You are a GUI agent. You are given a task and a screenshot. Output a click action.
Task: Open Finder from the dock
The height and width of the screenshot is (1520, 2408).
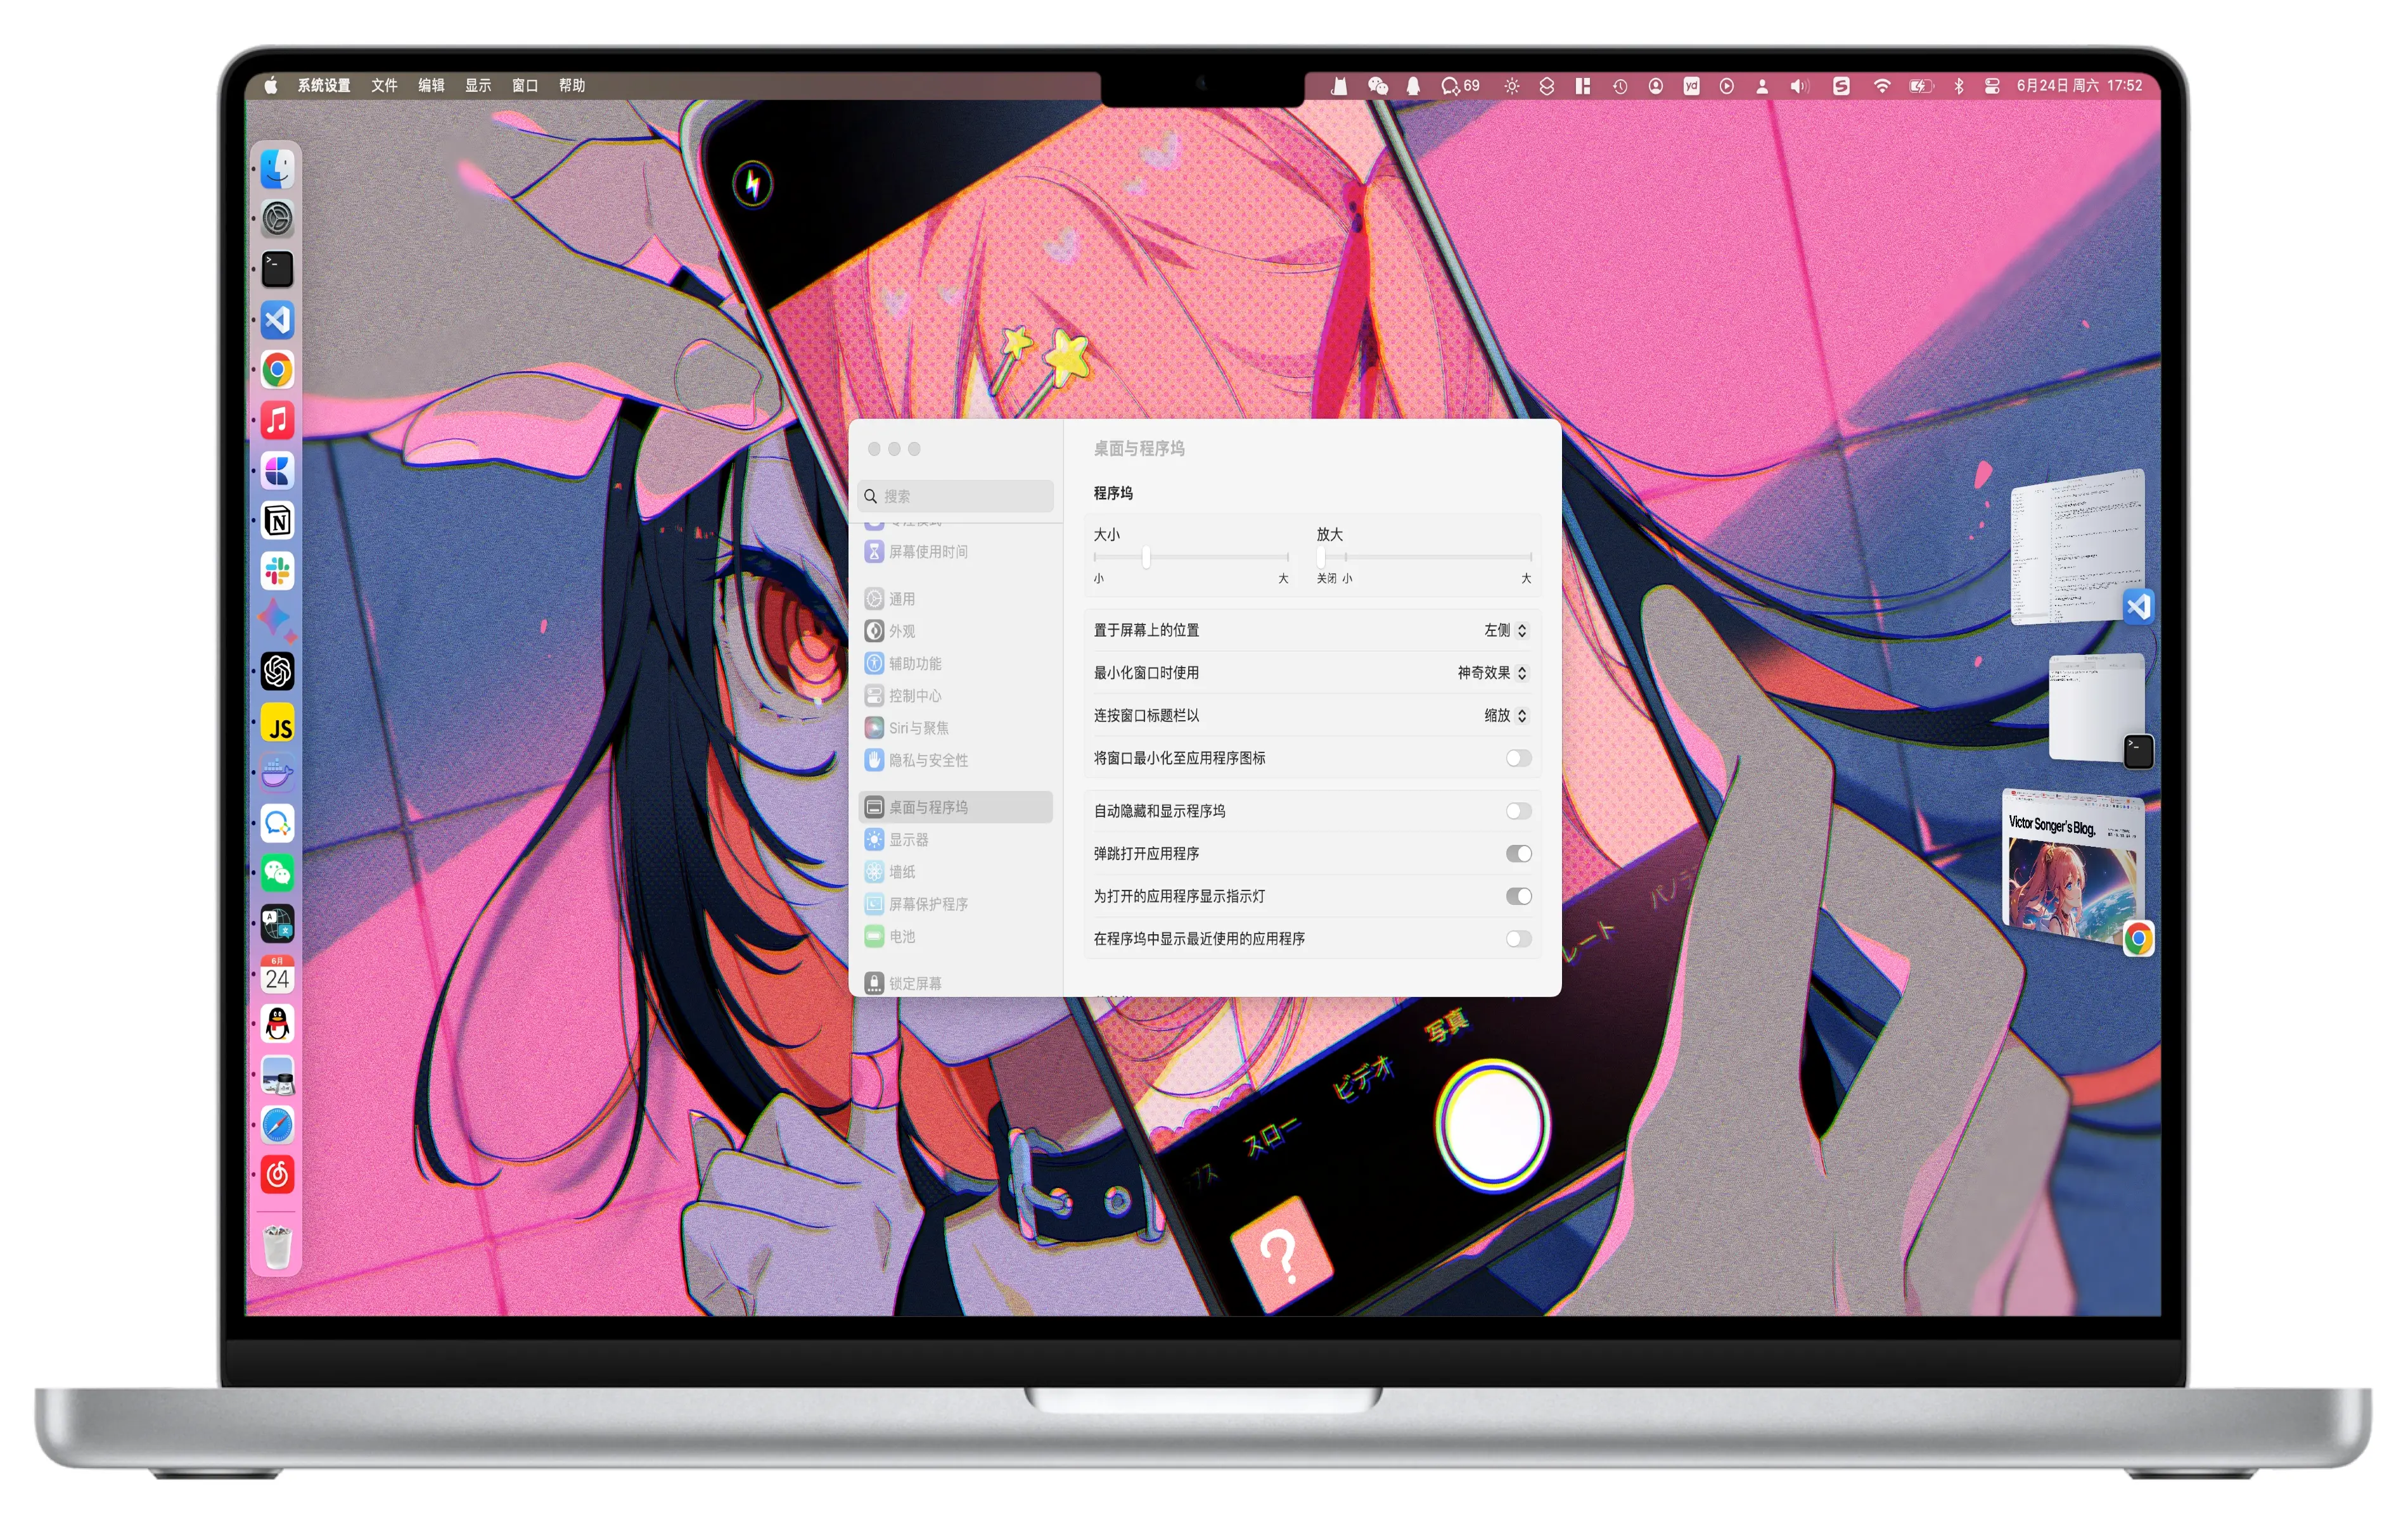[277, 169]
